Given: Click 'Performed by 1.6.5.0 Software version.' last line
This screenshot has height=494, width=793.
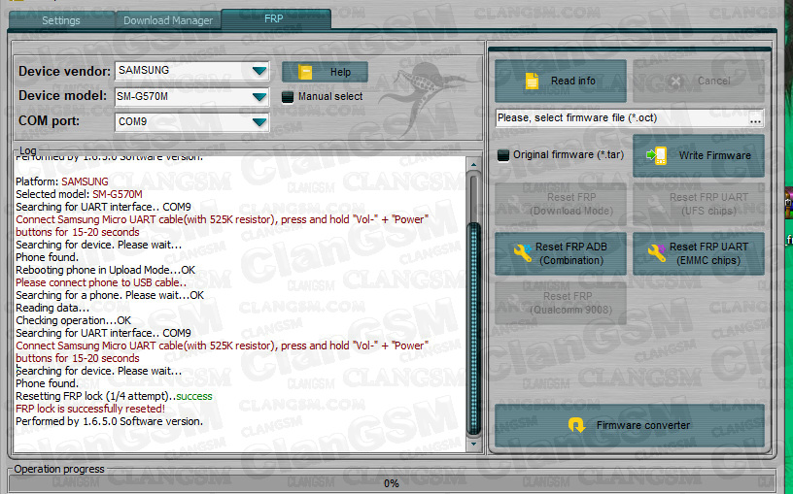Looking at the screenshot, I should [109, 421].
